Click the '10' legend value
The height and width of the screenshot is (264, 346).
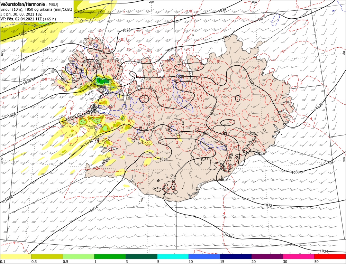click(191, 261)
